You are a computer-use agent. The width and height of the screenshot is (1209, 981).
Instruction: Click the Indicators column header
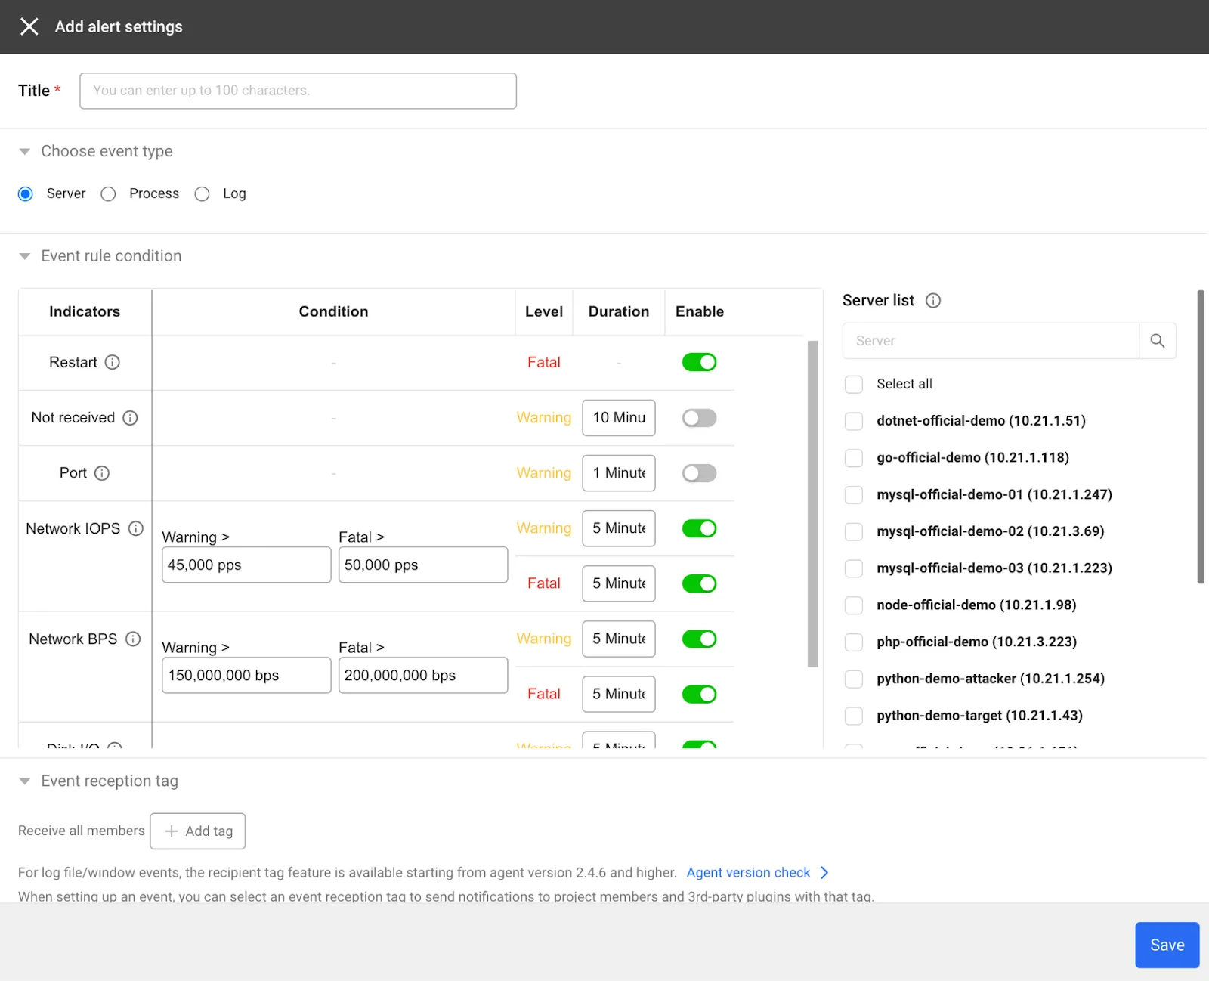tap(85, 312)
